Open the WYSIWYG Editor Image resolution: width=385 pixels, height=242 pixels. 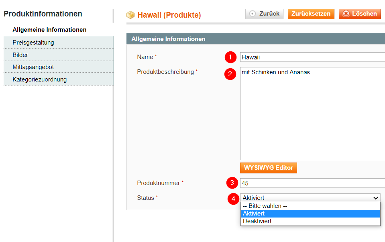(x=268, y=168)
